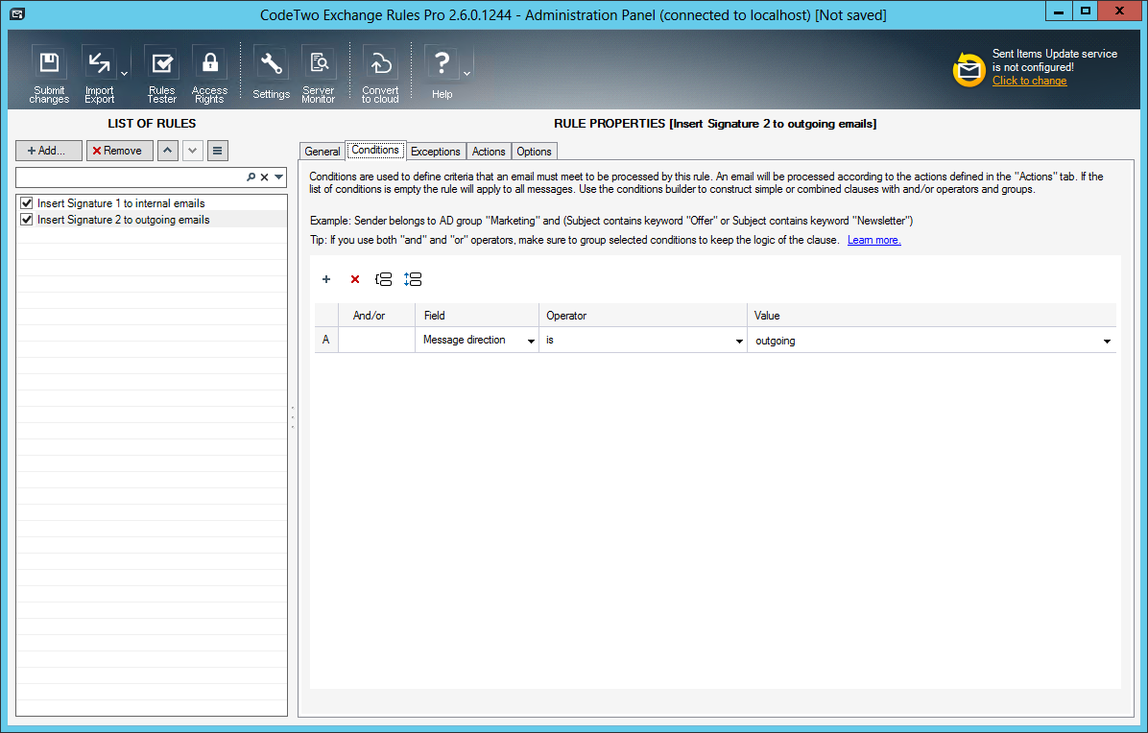Toggle checkbox for Insert Signature 1 rule
Viewport: 1148px width, 733px height.
[27, 203]
